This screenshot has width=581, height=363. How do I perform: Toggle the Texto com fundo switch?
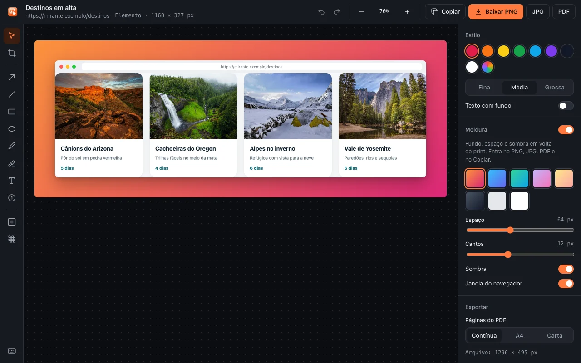(566, 106)
